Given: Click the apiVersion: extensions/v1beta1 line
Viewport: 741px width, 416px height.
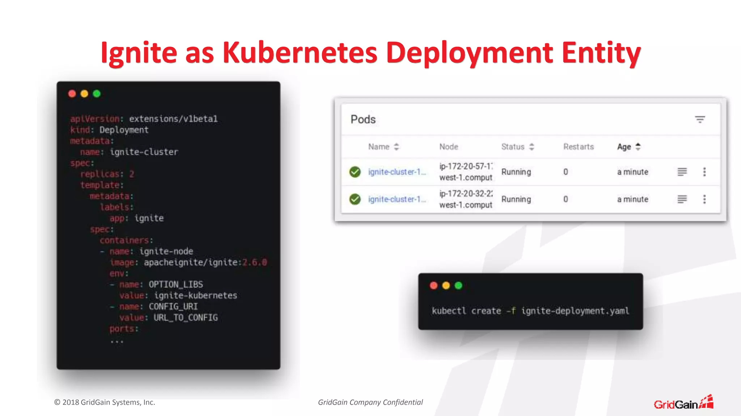Looking at the screenshot, I should (144, 119).
